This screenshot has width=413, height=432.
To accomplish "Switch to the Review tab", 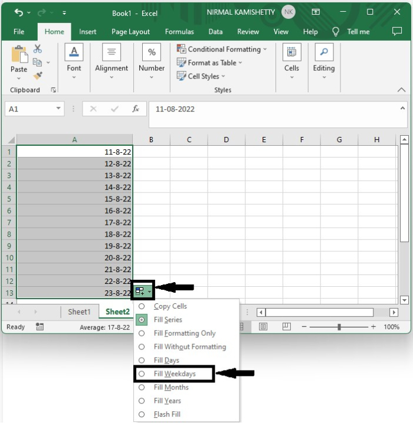I will click(x=248, y=32).
